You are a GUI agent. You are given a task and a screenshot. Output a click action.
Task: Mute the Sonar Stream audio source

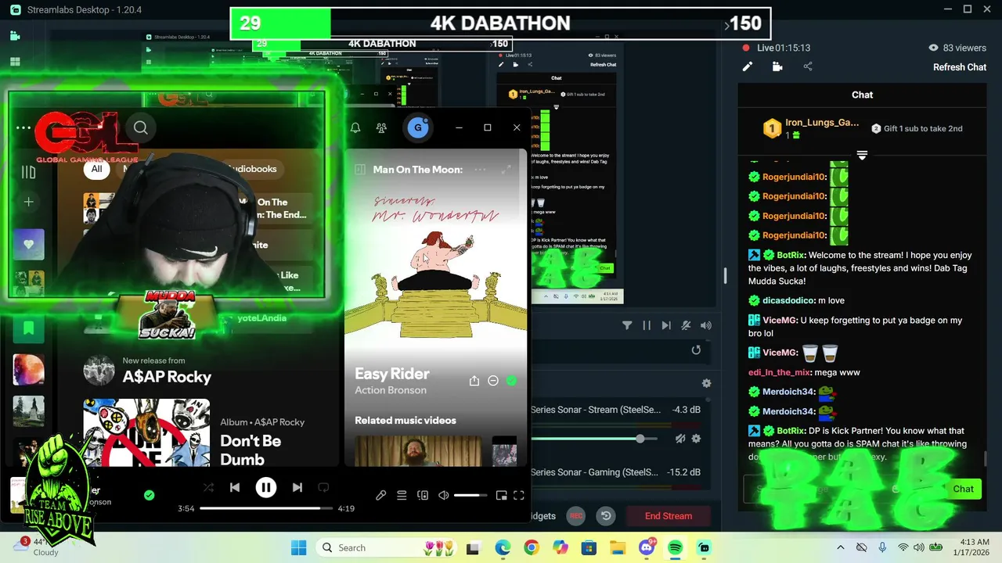click(680, 439)
